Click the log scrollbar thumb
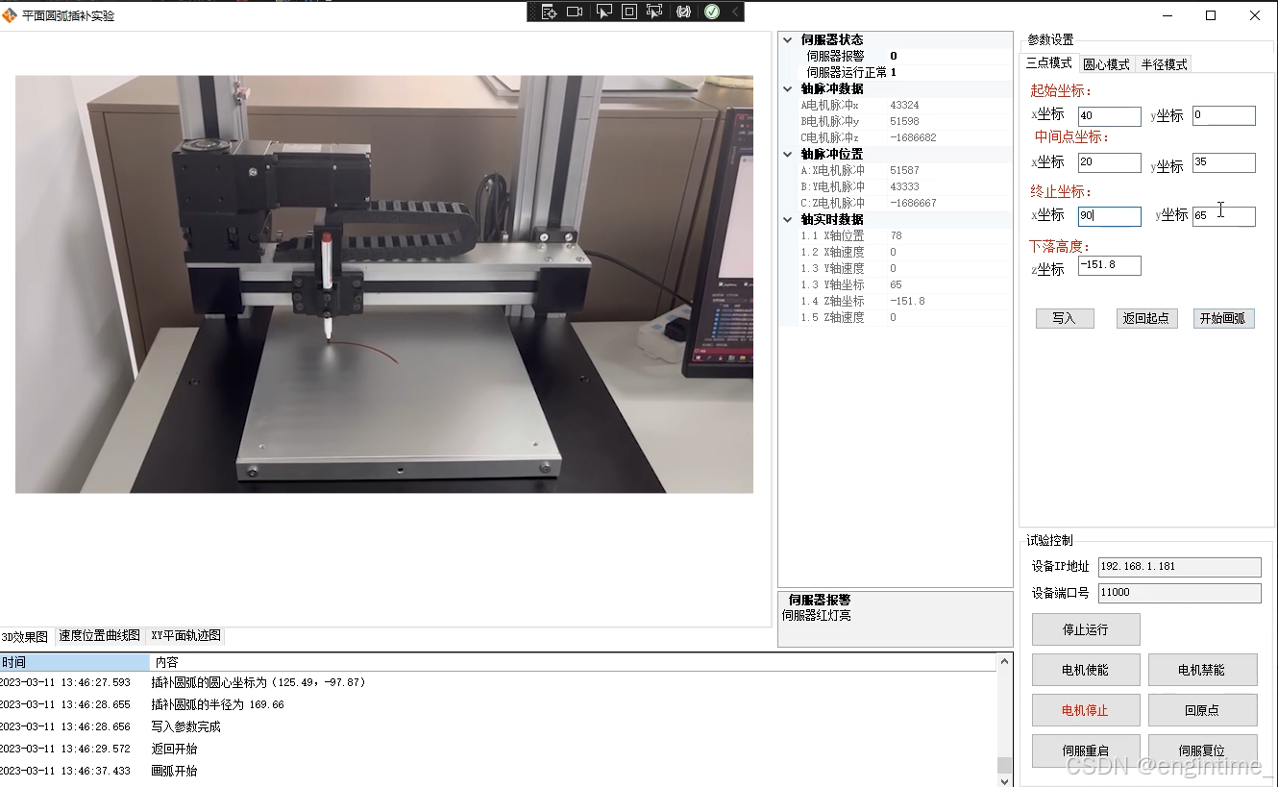 pyautogui.click(x=1005, y=765)
